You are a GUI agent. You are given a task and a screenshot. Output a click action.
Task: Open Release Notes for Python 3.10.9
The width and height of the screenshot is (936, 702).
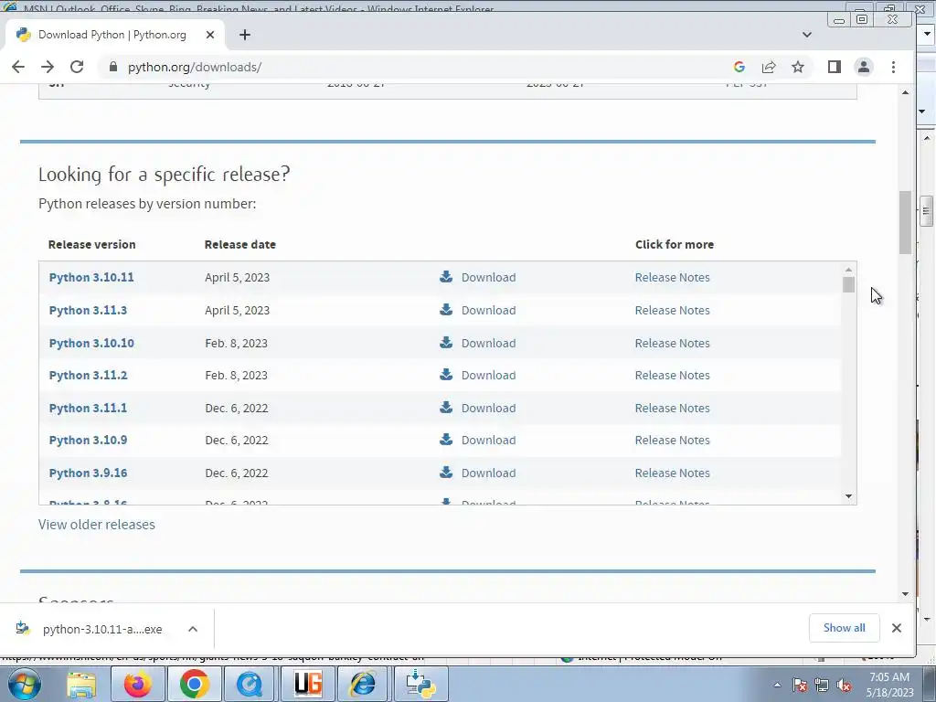[672, 441]
